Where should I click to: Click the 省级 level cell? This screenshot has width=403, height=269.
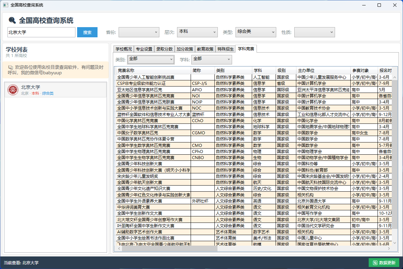point(285,83)
